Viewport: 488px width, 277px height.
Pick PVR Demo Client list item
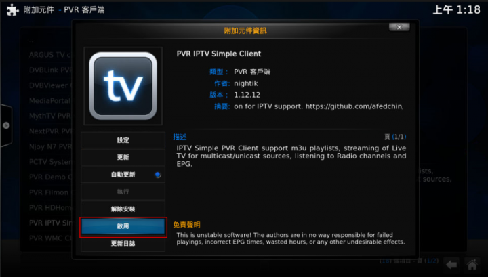(x=51, y=177)
